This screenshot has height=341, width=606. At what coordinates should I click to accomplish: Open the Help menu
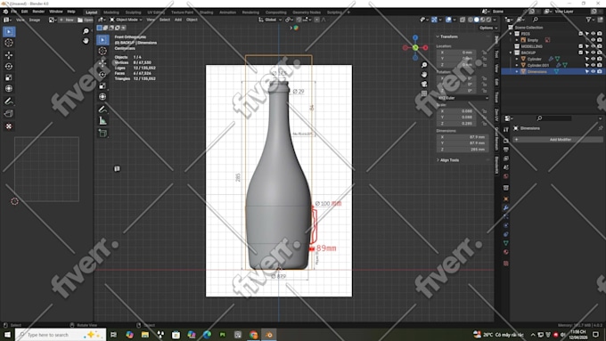tap(71, 12)
